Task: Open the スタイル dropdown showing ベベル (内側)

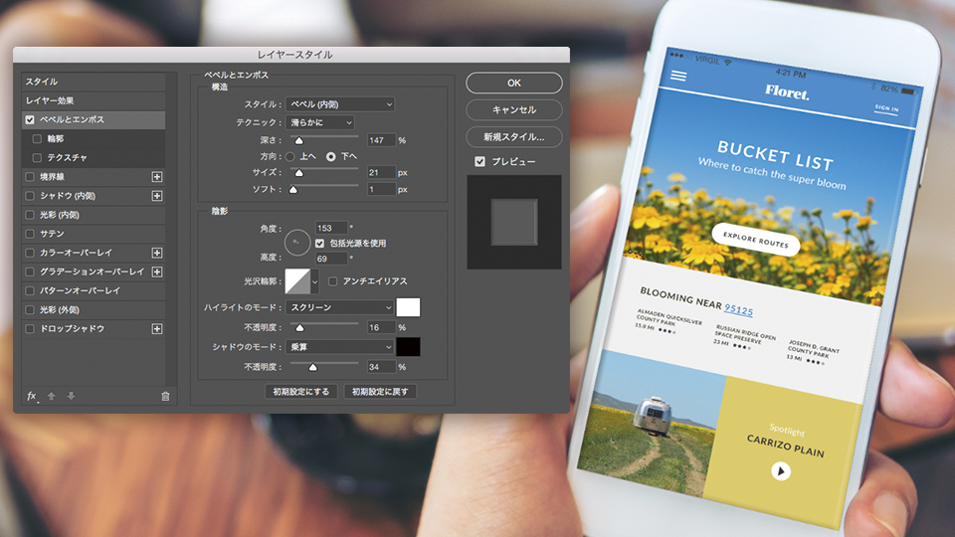Action: click(x=340, y=104)
